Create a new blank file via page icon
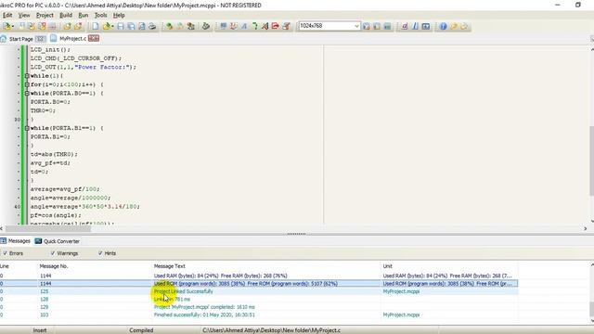The image size is (594, 334). click(95, 26)
